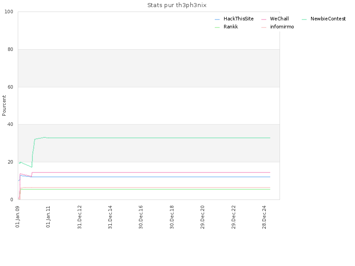
Task: Click the NewbieContest teal legend swatch
Action: click(304, 20)
